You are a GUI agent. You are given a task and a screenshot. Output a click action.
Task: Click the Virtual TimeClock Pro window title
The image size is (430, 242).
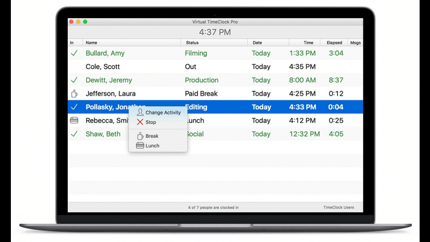(x=215, y=22)
